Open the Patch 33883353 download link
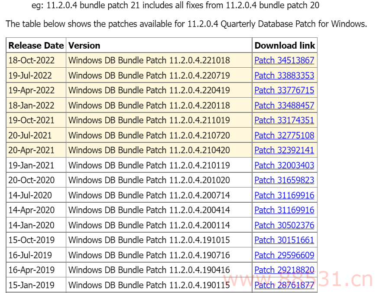Image resolution: width=376 pixels, height=293 pixels. click(x=284, y=76)
